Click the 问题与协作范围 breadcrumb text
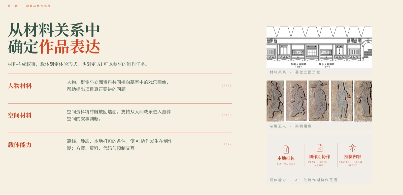 point(38,6)
